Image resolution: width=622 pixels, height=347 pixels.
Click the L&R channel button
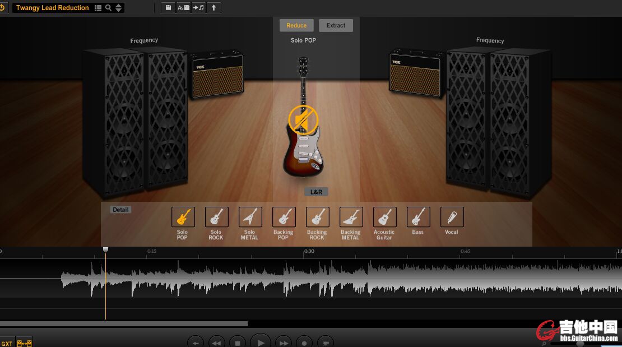[317, 192]
